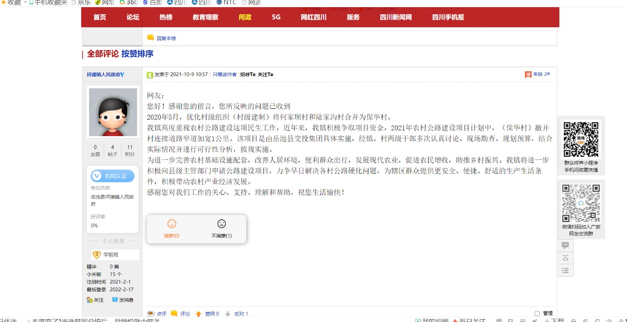Open the 京东 bookmark

[81, 2]
